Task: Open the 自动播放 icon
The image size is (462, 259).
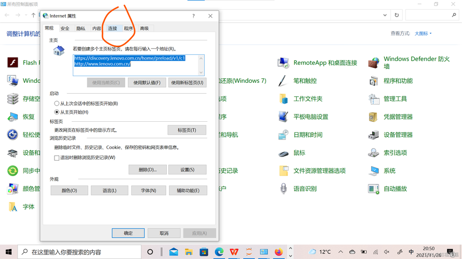Action: point(374,189)
